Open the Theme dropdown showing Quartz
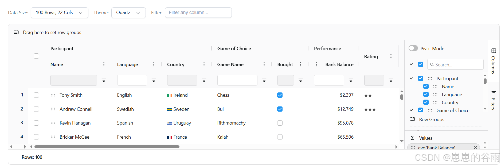 click(128, 13)
